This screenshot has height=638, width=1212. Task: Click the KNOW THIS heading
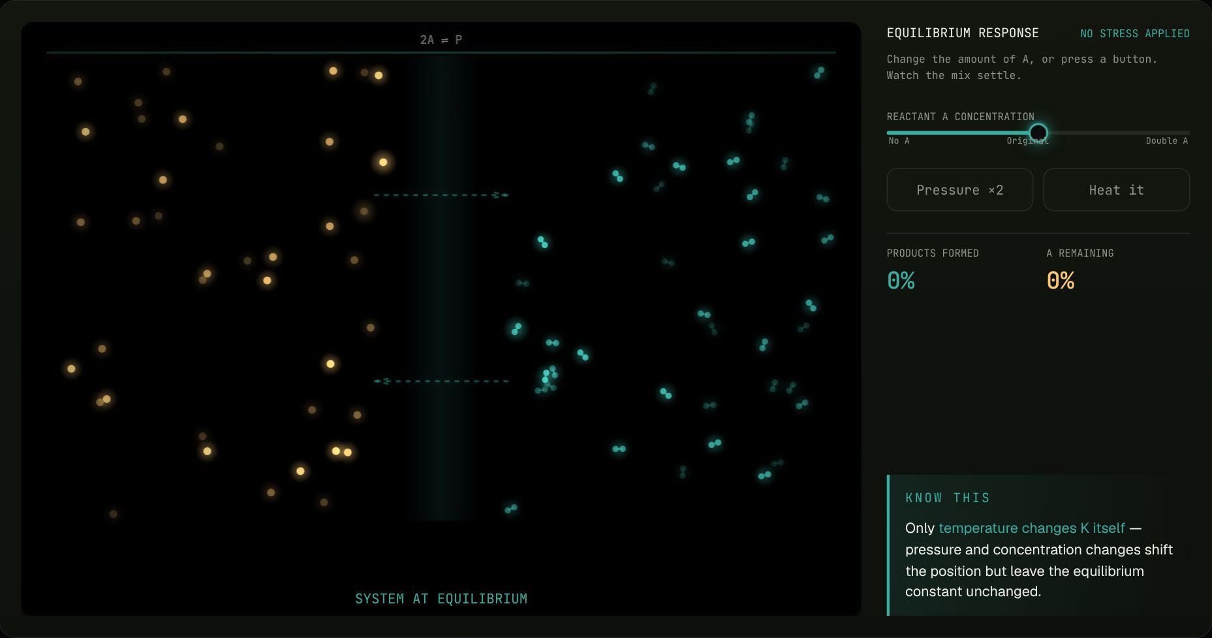point(948,498)
